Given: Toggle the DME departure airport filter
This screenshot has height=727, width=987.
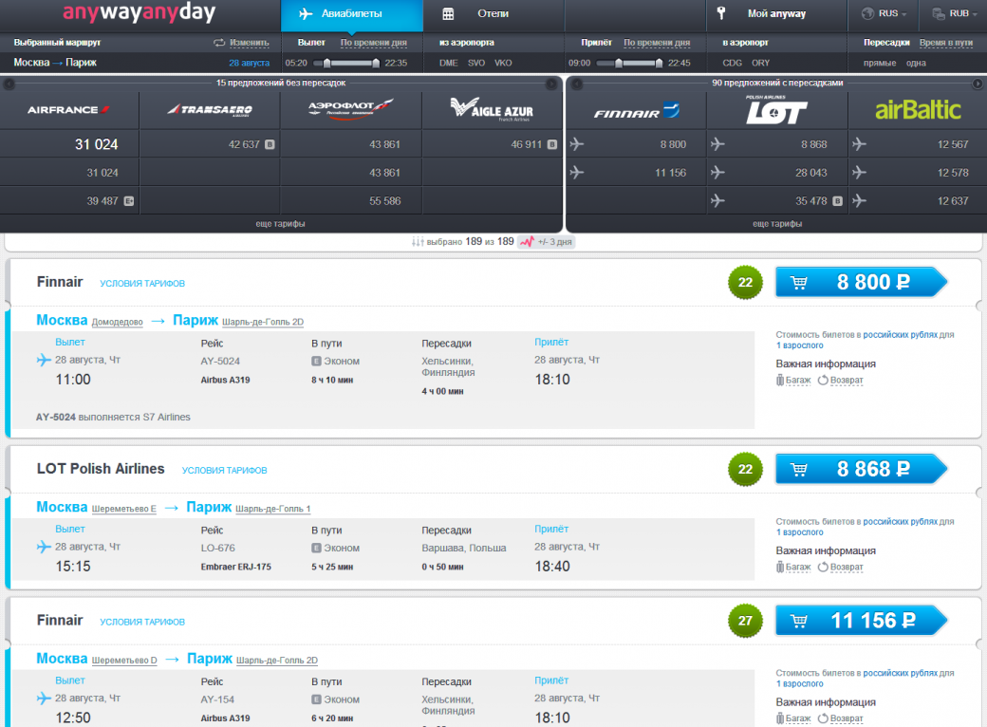Looking at the screenshot, I should pos(448,63).
